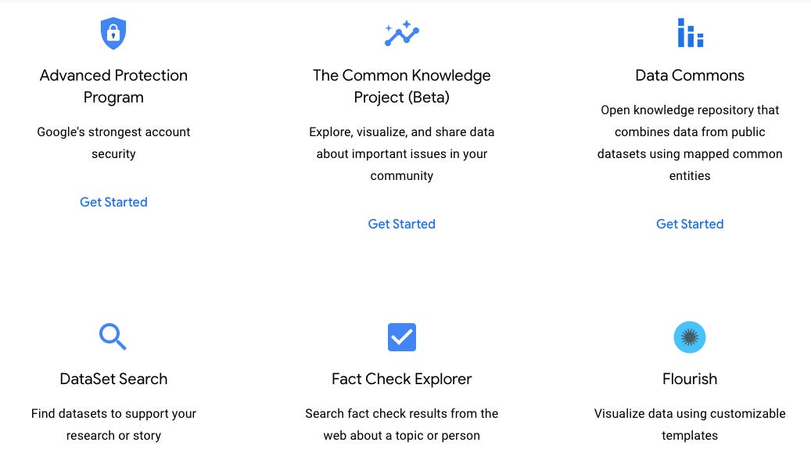Click the DataSet Search magnifying glass icon
The height and width of the screenshot is (453, 811).
tap(113, 336)
